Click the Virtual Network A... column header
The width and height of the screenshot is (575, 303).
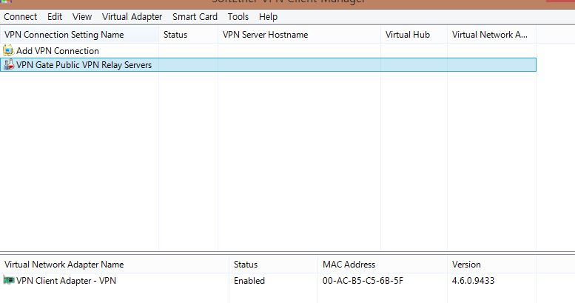pos(492,35)
